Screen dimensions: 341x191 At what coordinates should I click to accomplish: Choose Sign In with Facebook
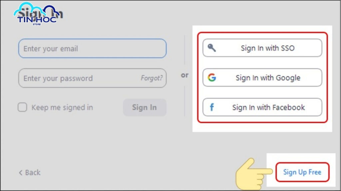(262, 107)
